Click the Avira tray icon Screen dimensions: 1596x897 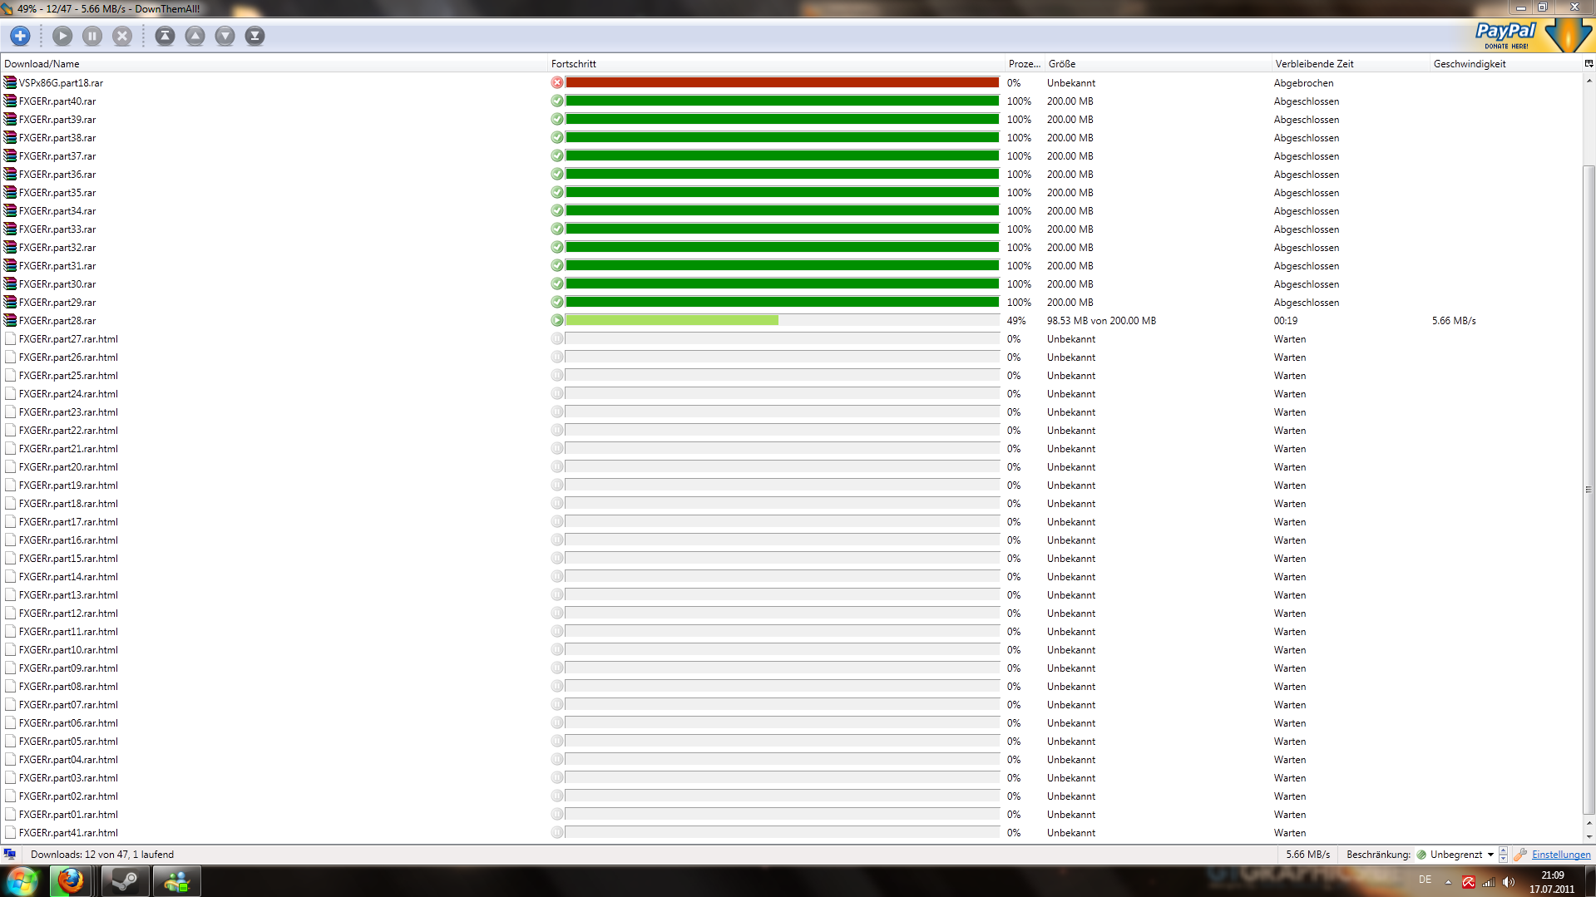[x=1469, y=882]
